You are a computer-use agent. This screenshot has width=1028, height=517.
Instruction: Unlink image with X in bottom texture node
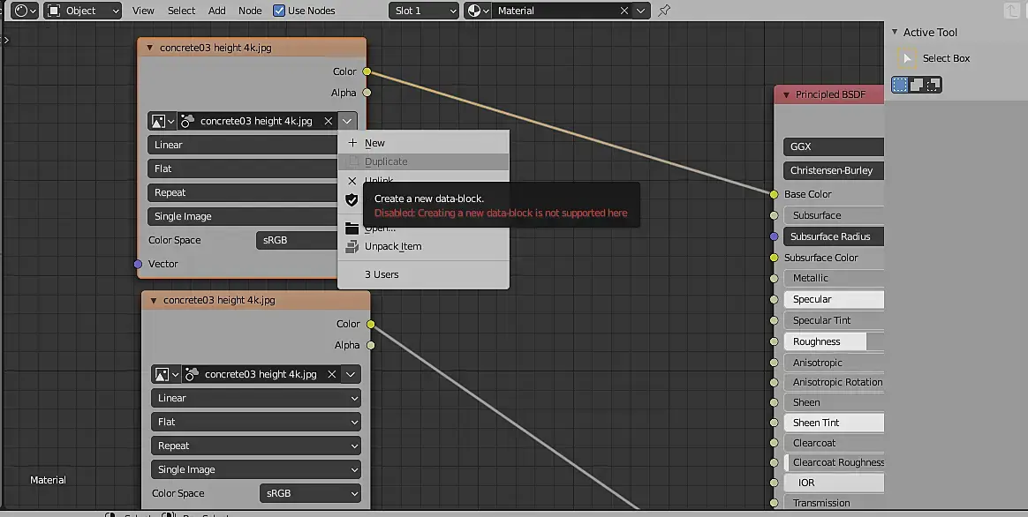(x=332, y=374)
